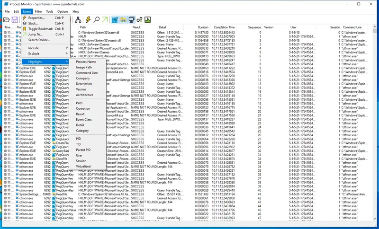This screenshot has height=229, width=379.
Task: Click the Completion Time column header
Action: (x=223, y=27)
